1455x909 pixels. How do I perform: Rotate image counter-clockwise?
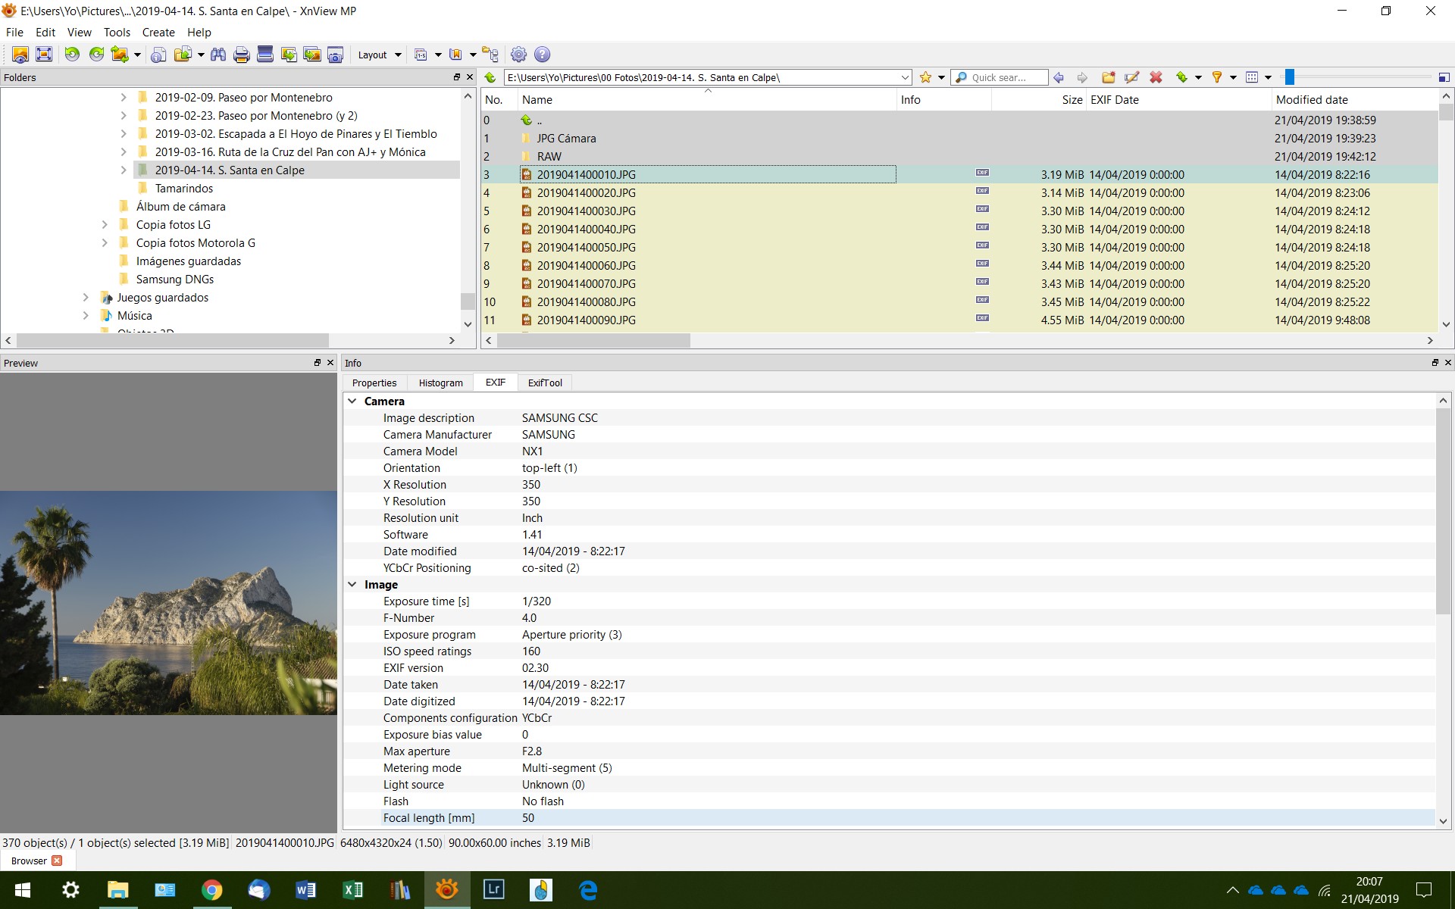72,55
